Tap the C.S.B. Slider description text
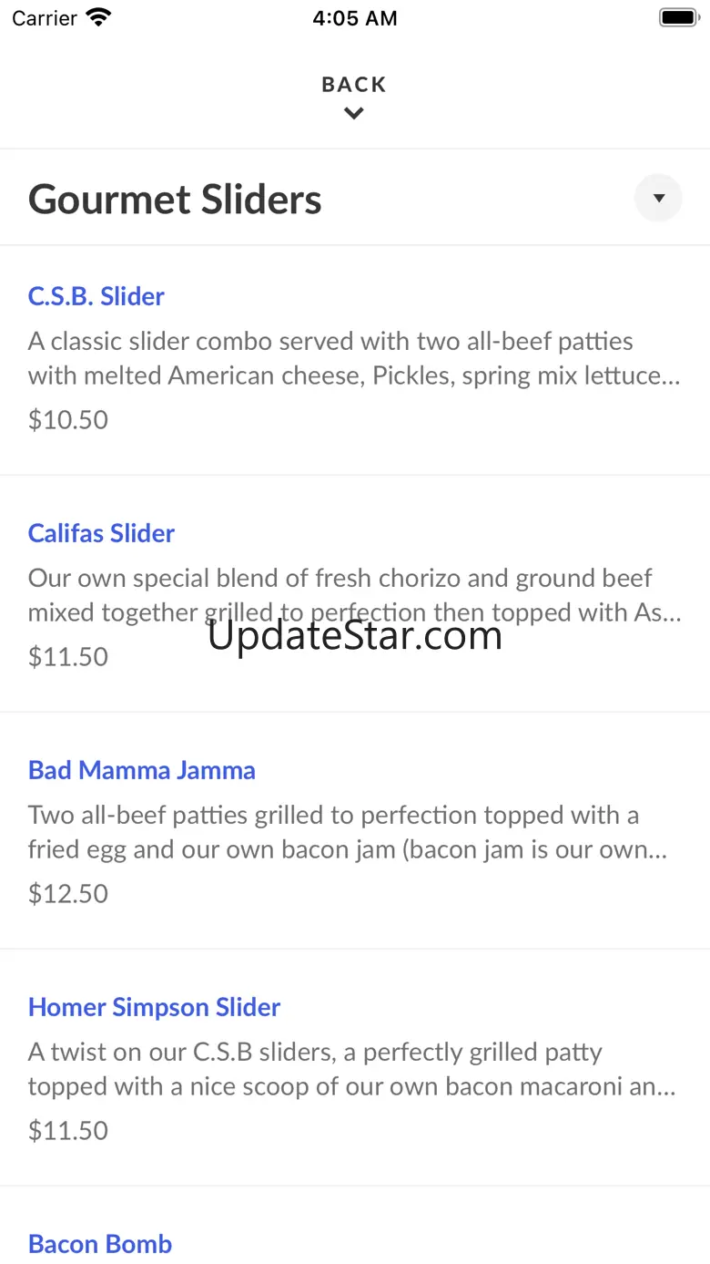 pos(353,358)
